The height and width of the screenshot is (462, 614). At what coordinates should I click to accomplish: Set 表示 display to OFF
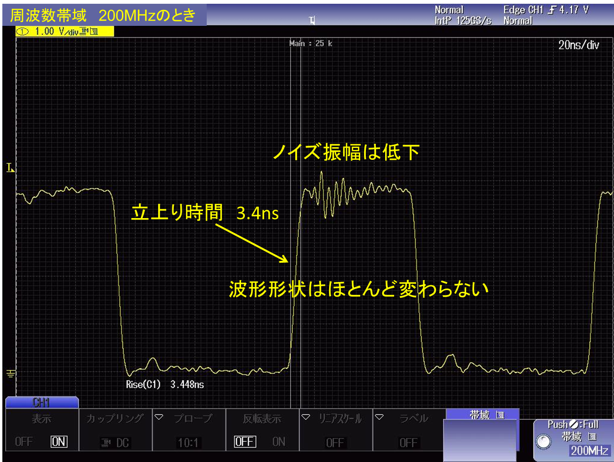pyautogui.click(x=24, y=442)
